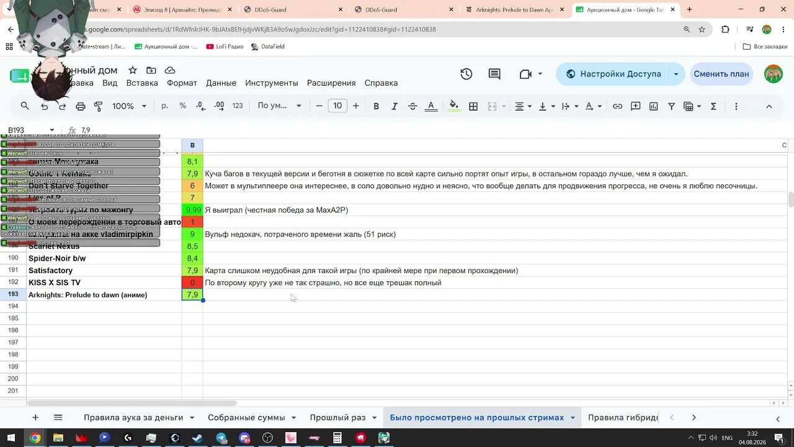Toggle italic formatting
Screen dimensions: 794x447
[394, 106]
